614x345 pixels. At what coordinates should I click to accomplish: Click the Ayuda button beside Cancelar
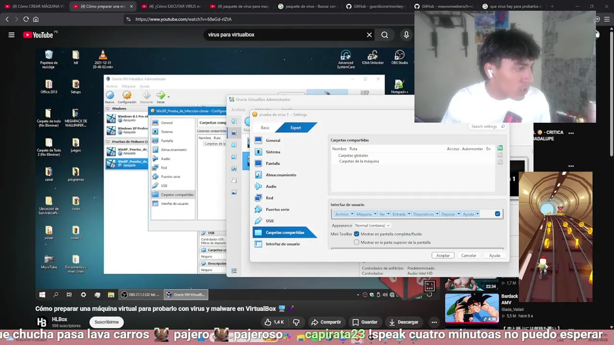[x=495, y=255]
